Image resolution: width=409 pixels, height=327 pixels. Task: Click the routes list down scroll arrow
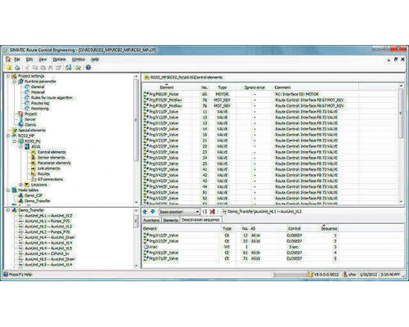point(136,265)
